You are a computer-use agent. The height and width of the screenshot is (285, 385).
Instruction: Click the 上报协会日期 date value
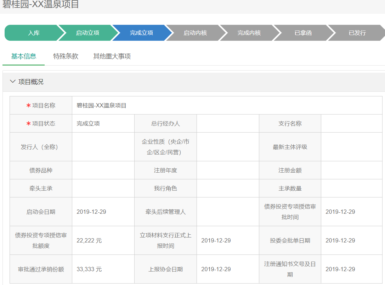216,269
